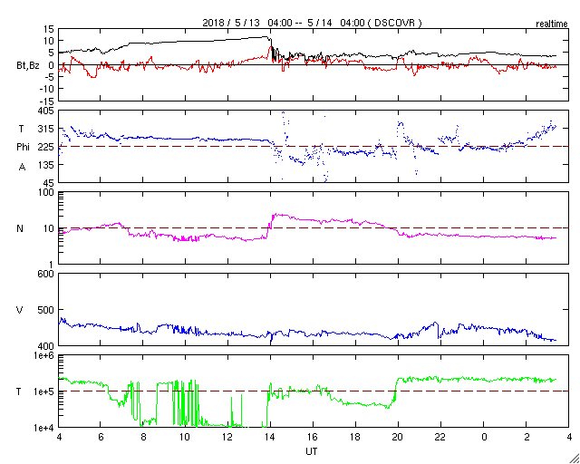The width and height of the screenshot is (580, 464).
Task: Click the black Bt curve peak near 14 UT
Action: pyautogui.click(x=267, y=37)
